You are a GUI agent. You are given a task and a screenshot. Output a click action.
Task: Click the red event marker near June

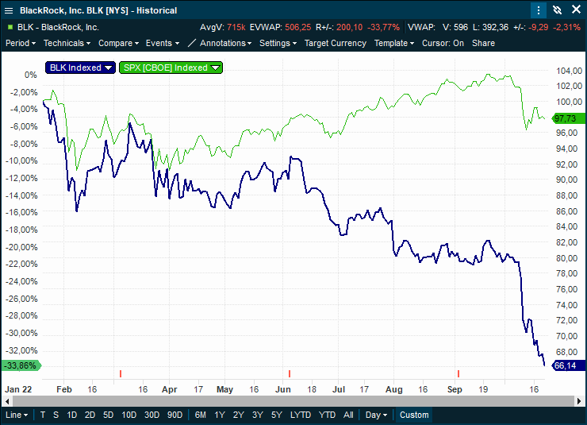(290, 373)
